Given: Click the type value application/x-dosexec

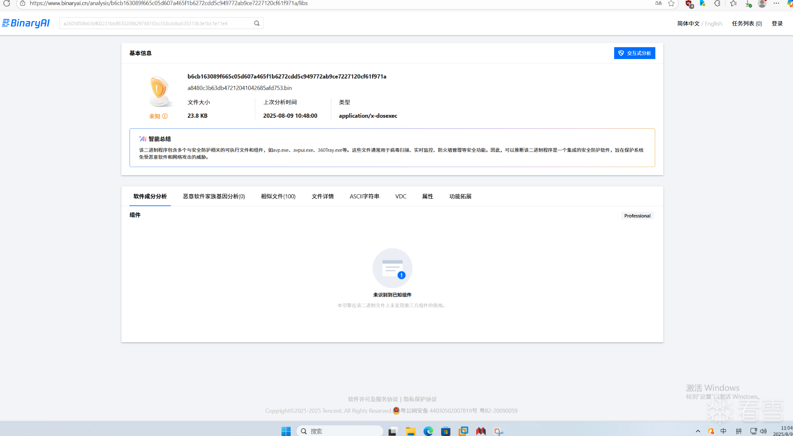Looking at the screenshot, I should click(368, 116).
